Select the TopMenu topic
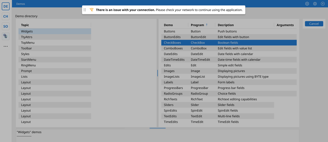This screenshot has height=142, width=328. pyautogui.click(x=28, y=43)
